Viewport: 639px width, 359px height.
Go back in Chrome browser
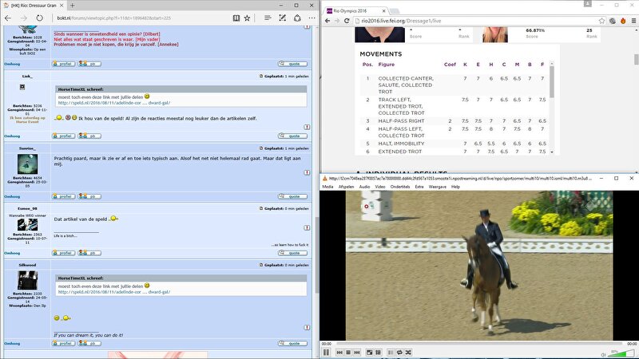point(327,21)
